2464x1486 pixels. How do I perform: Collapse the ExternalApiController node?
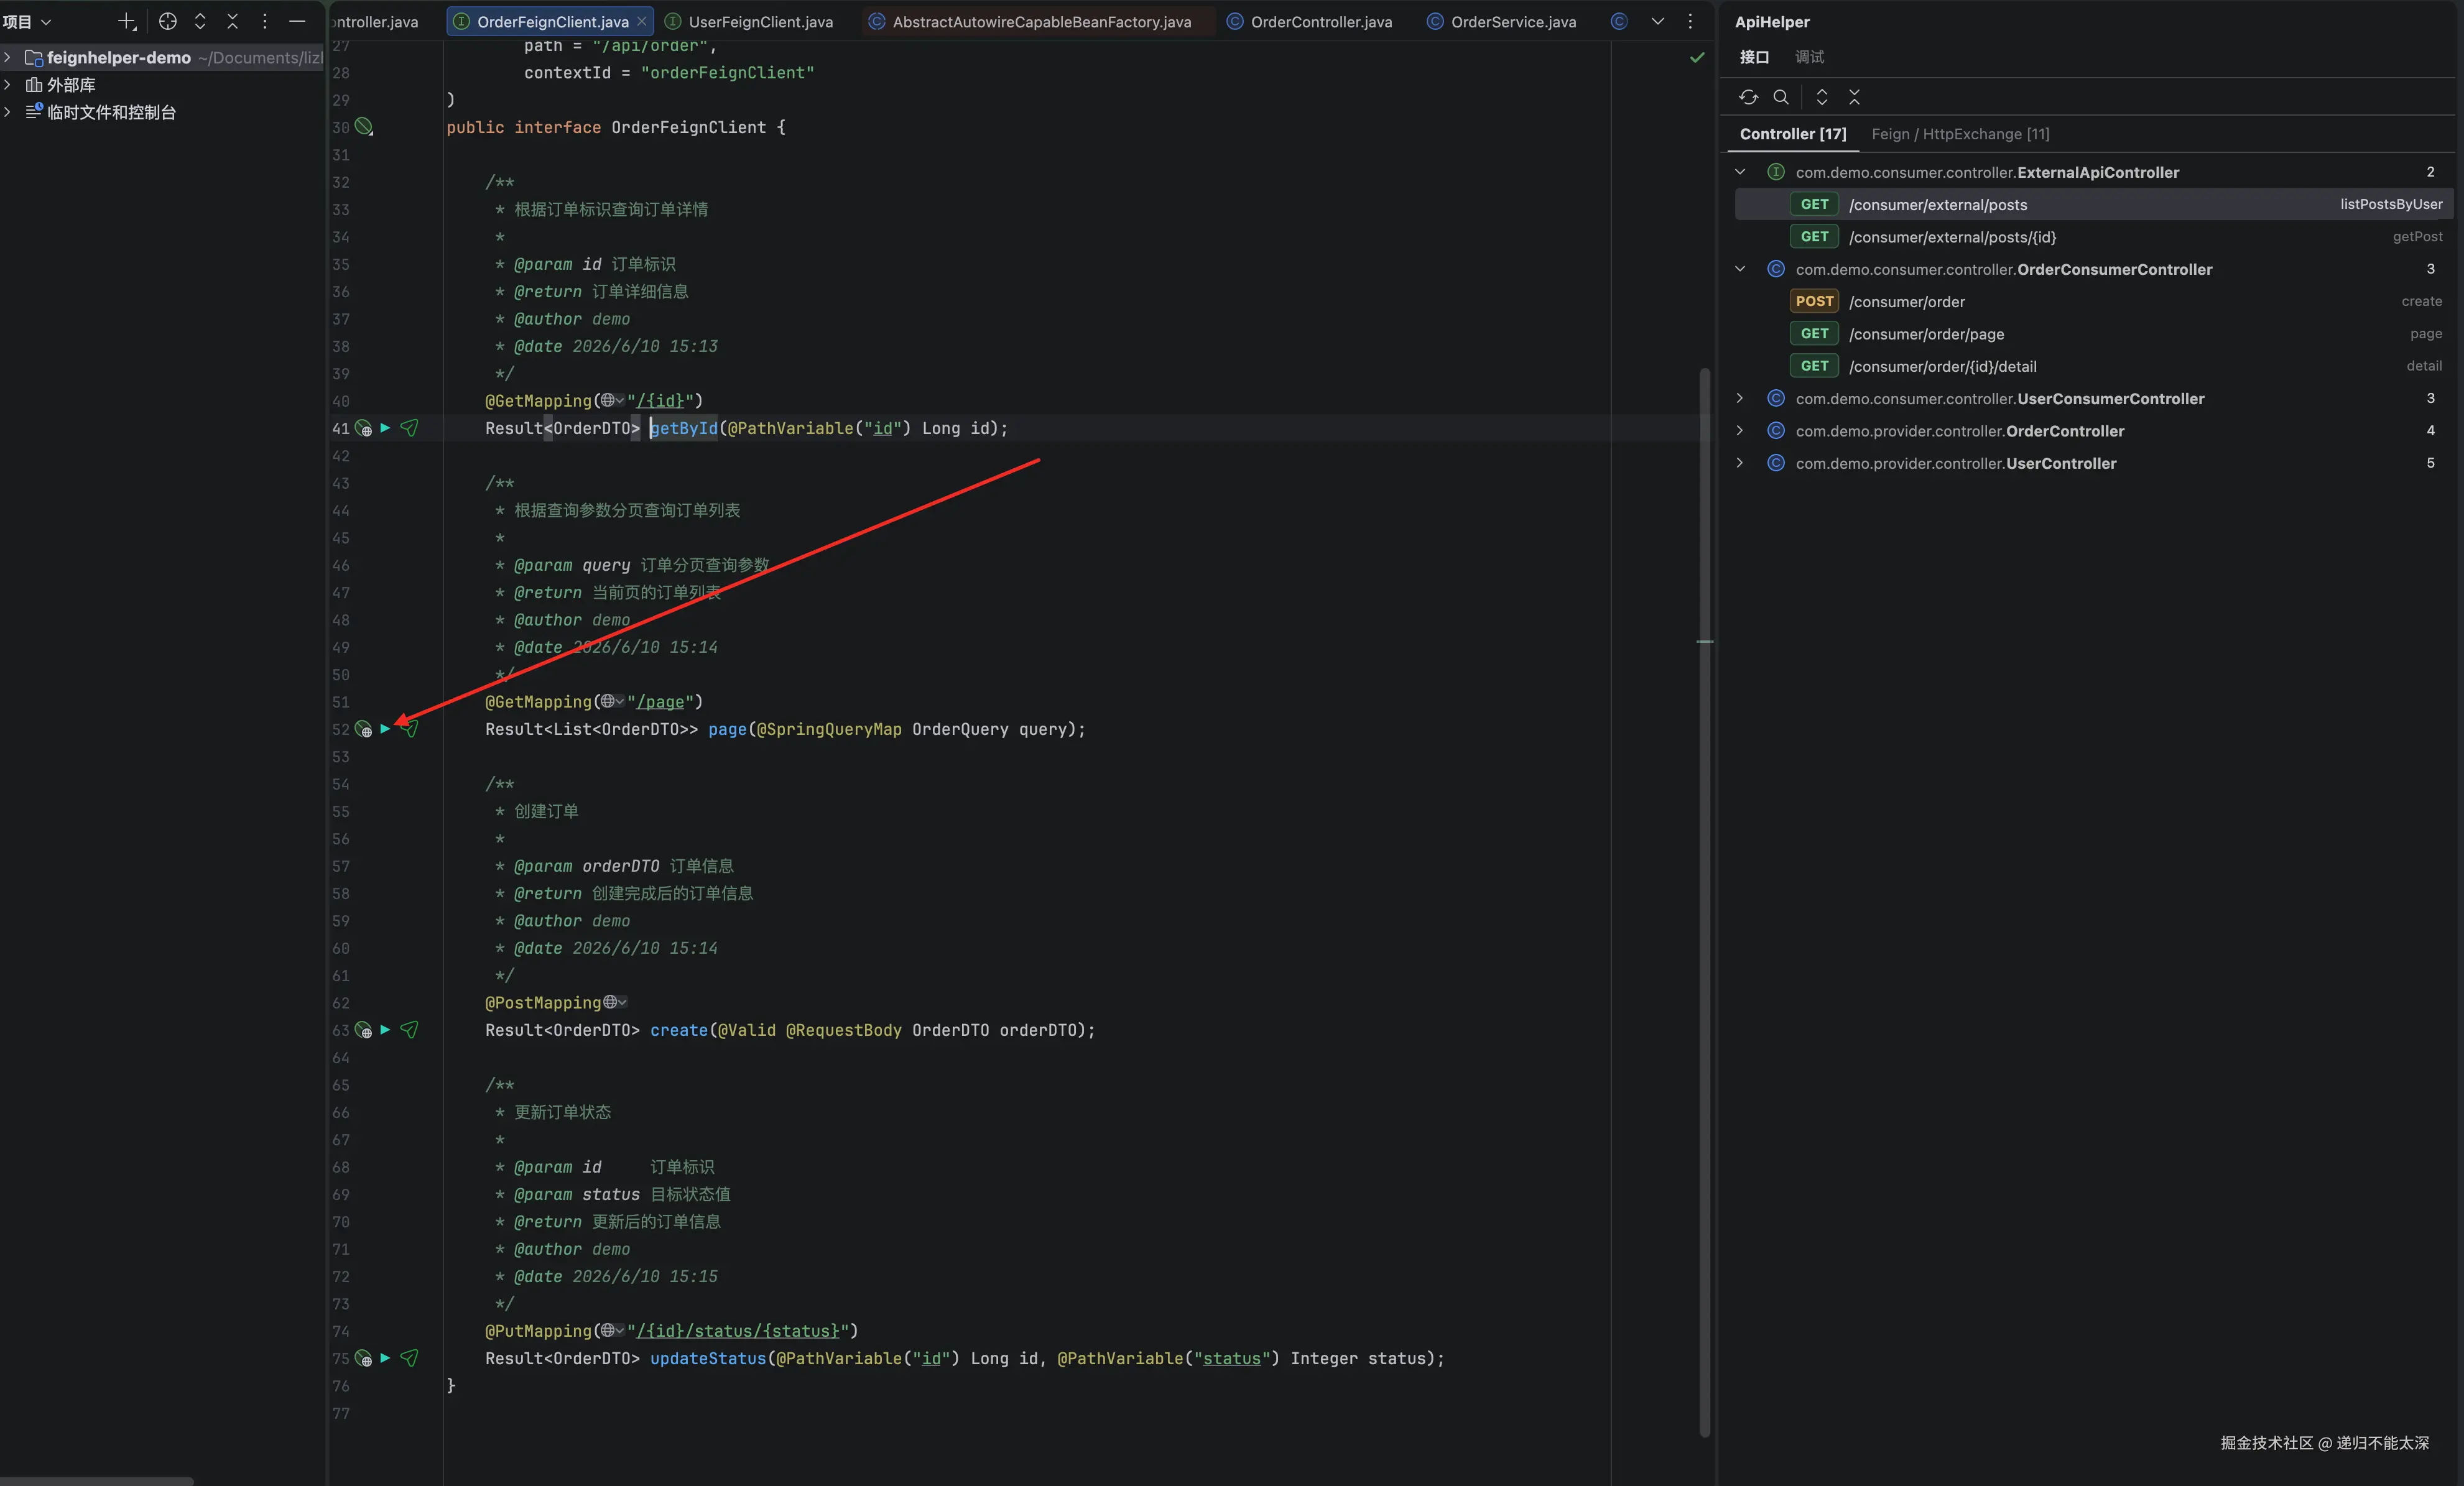click(x=1740, y=172)
